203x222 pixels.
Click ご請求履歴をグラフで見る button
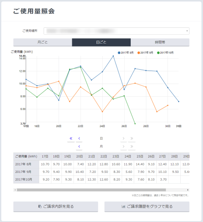(147, 206)
